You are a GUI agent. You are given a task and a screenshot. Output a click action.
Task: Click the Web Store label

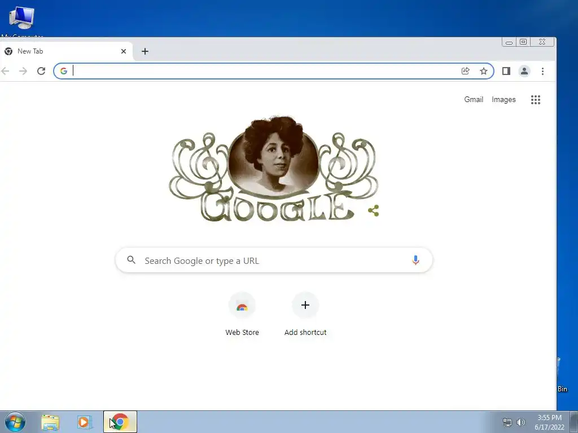pyautogui.click(x=242, y=332)
